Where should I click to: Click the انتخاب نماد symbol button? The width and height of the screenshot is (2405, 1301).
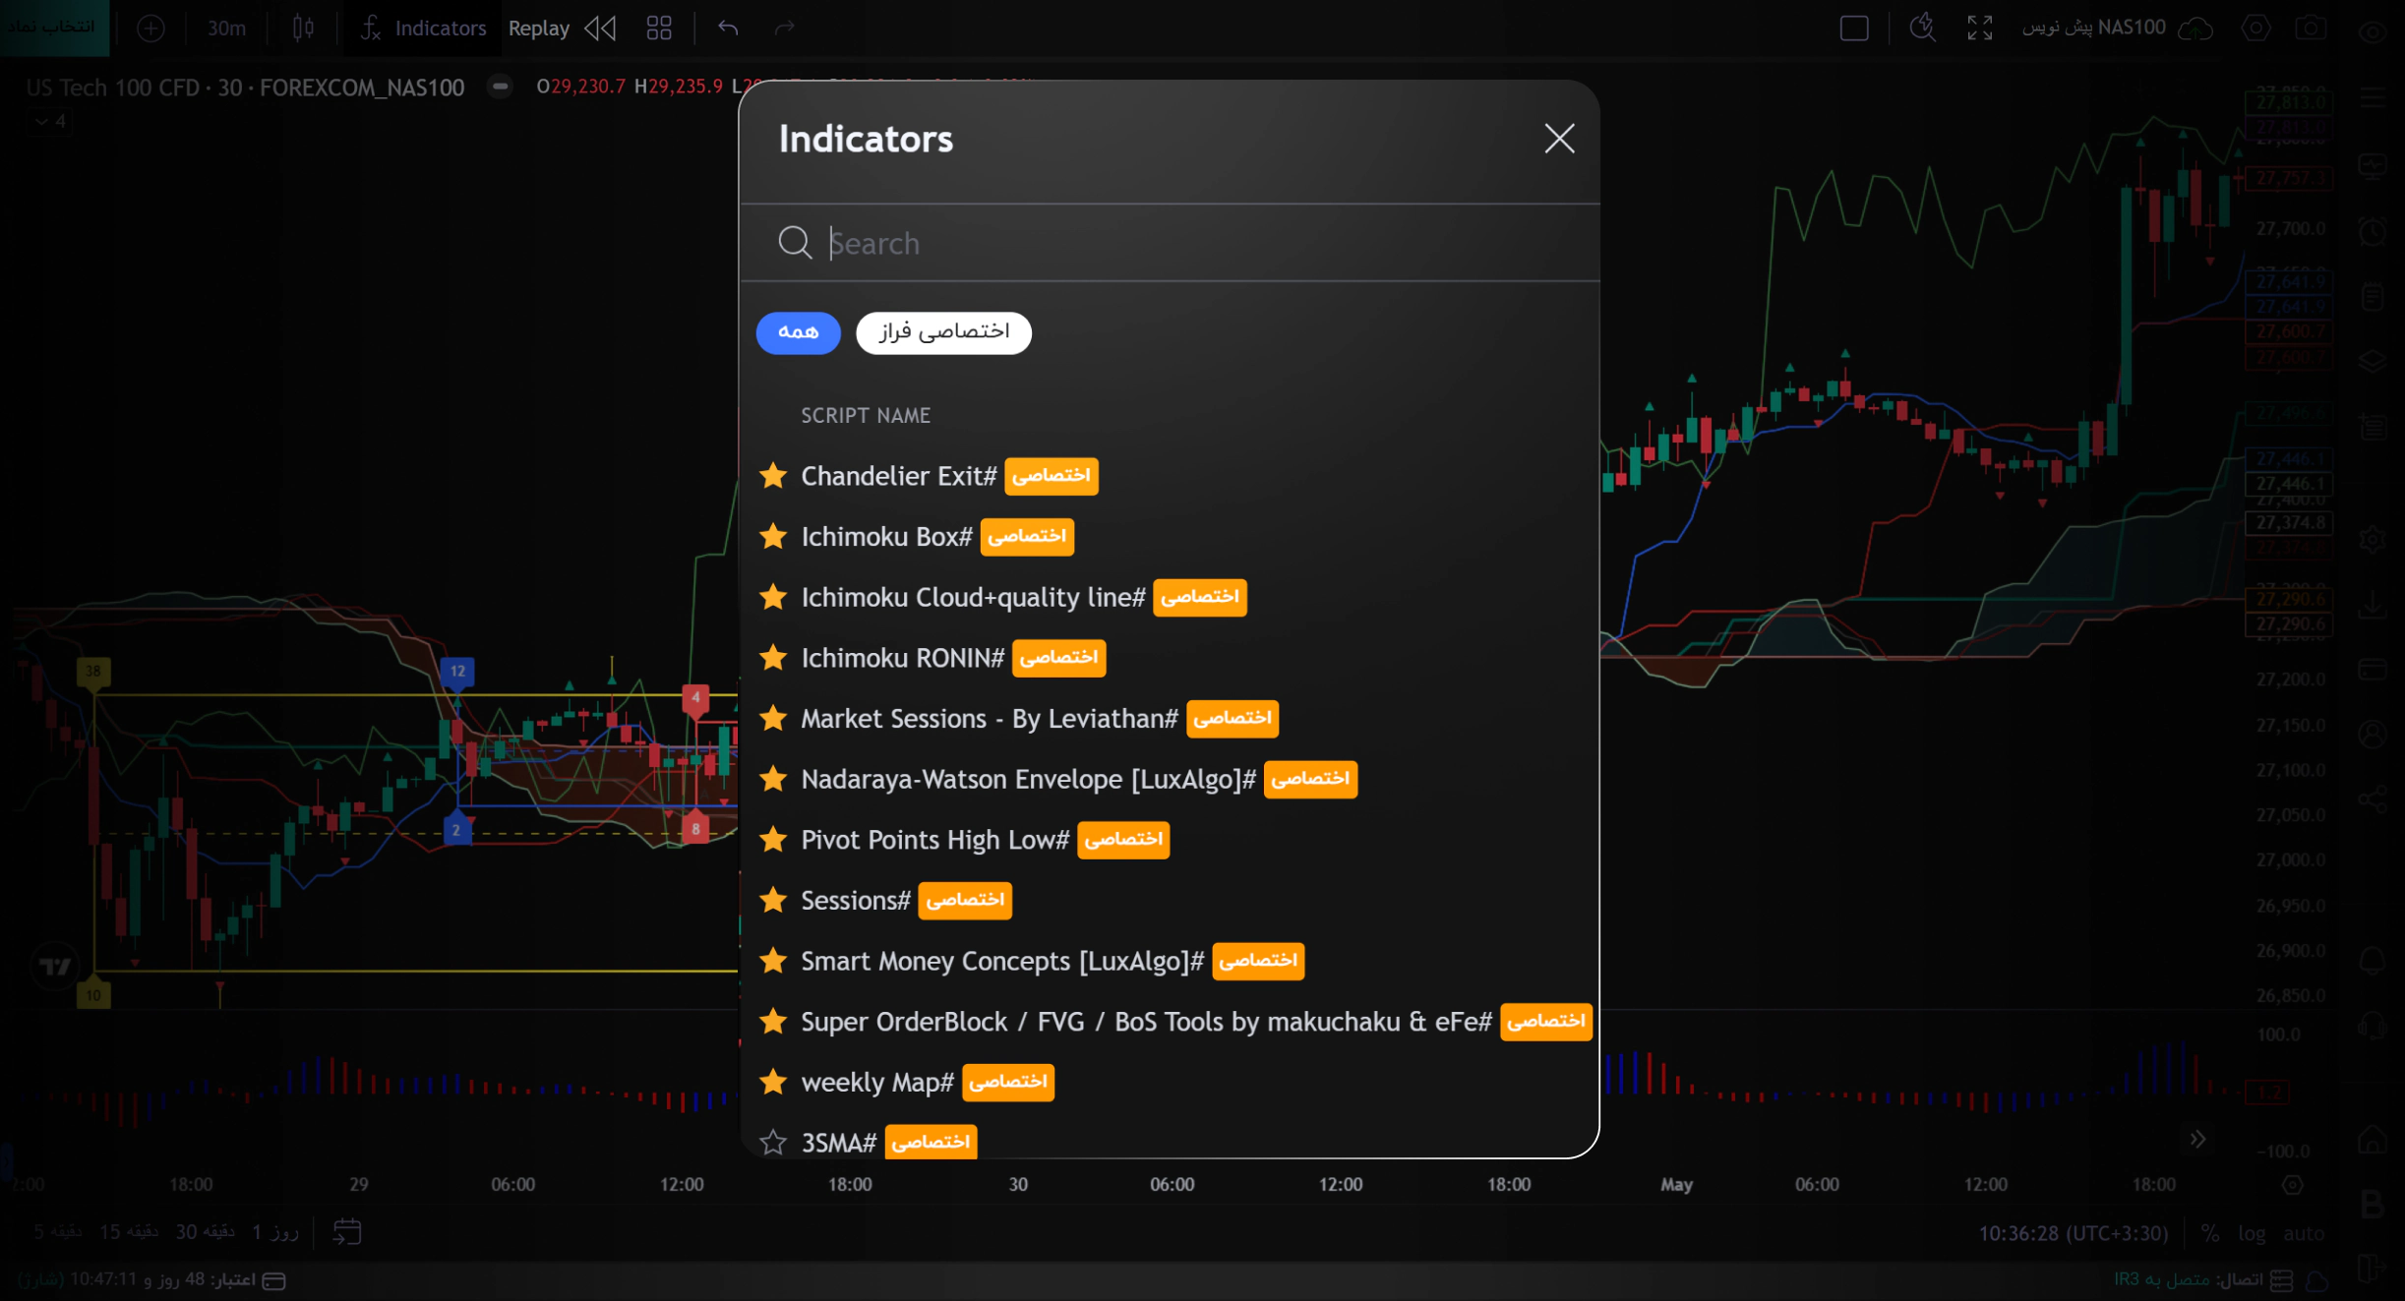[x=53, y=28]
